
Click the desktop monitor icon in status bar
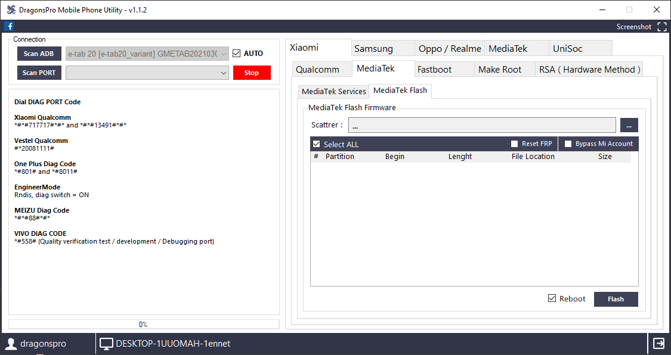point(106,344)
